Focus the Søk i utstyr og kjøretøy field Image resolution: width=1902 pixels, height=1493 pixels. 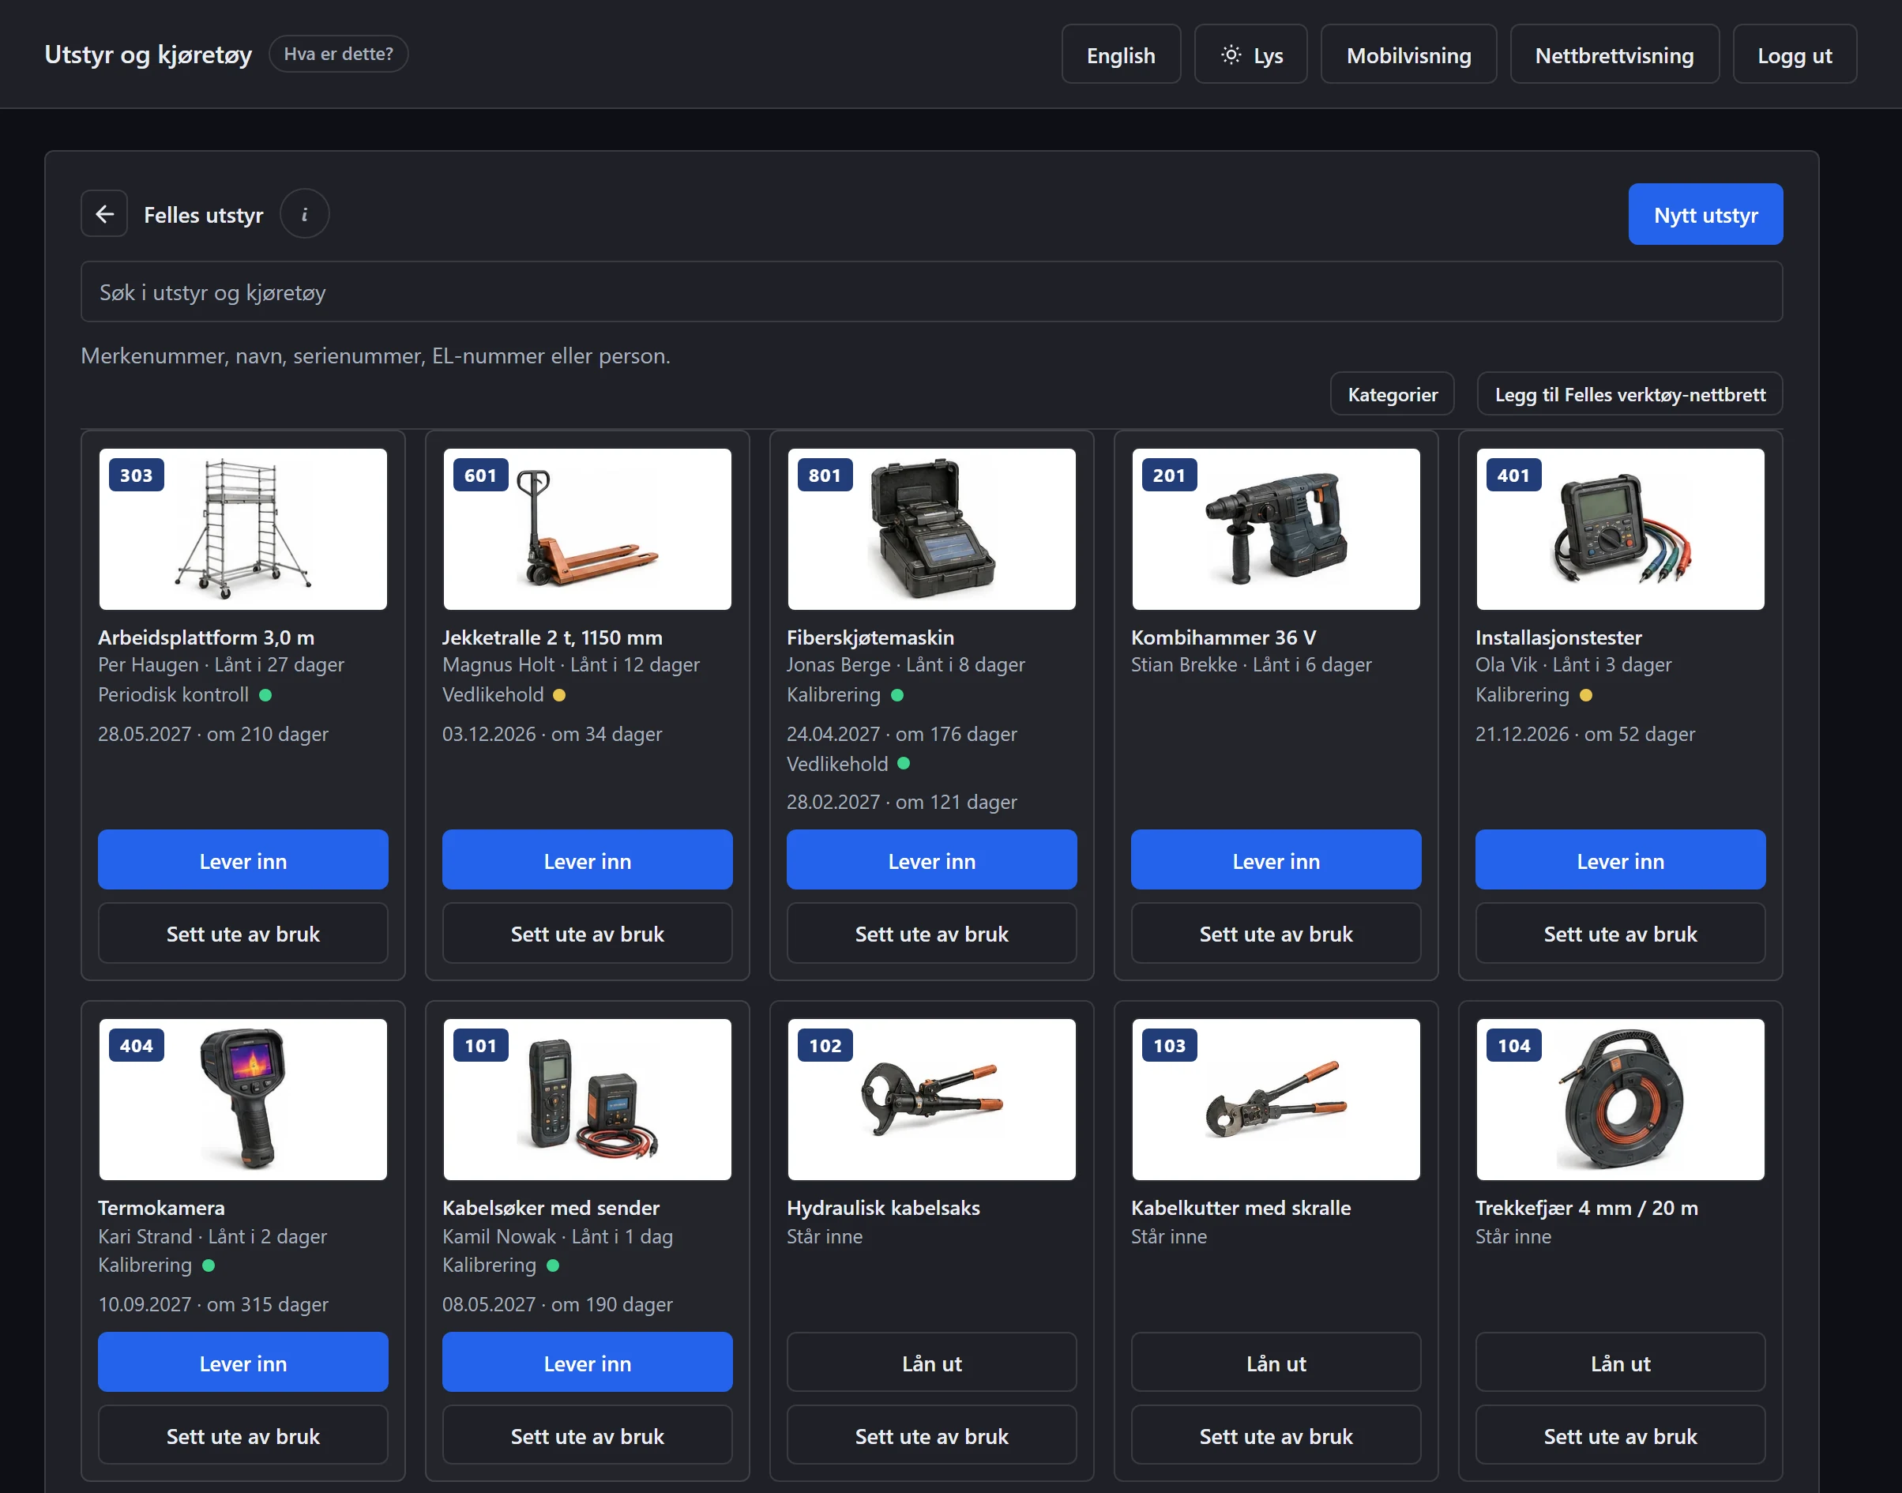tap(932, 292)
